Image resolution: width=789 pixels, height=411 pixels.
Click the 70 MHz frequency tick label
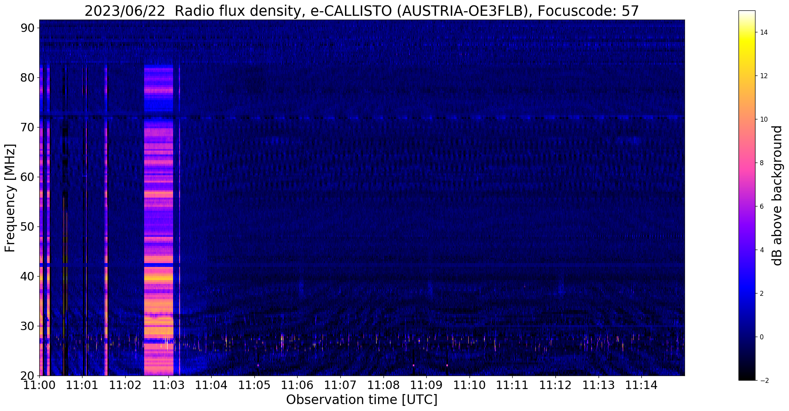pos(28,127)
